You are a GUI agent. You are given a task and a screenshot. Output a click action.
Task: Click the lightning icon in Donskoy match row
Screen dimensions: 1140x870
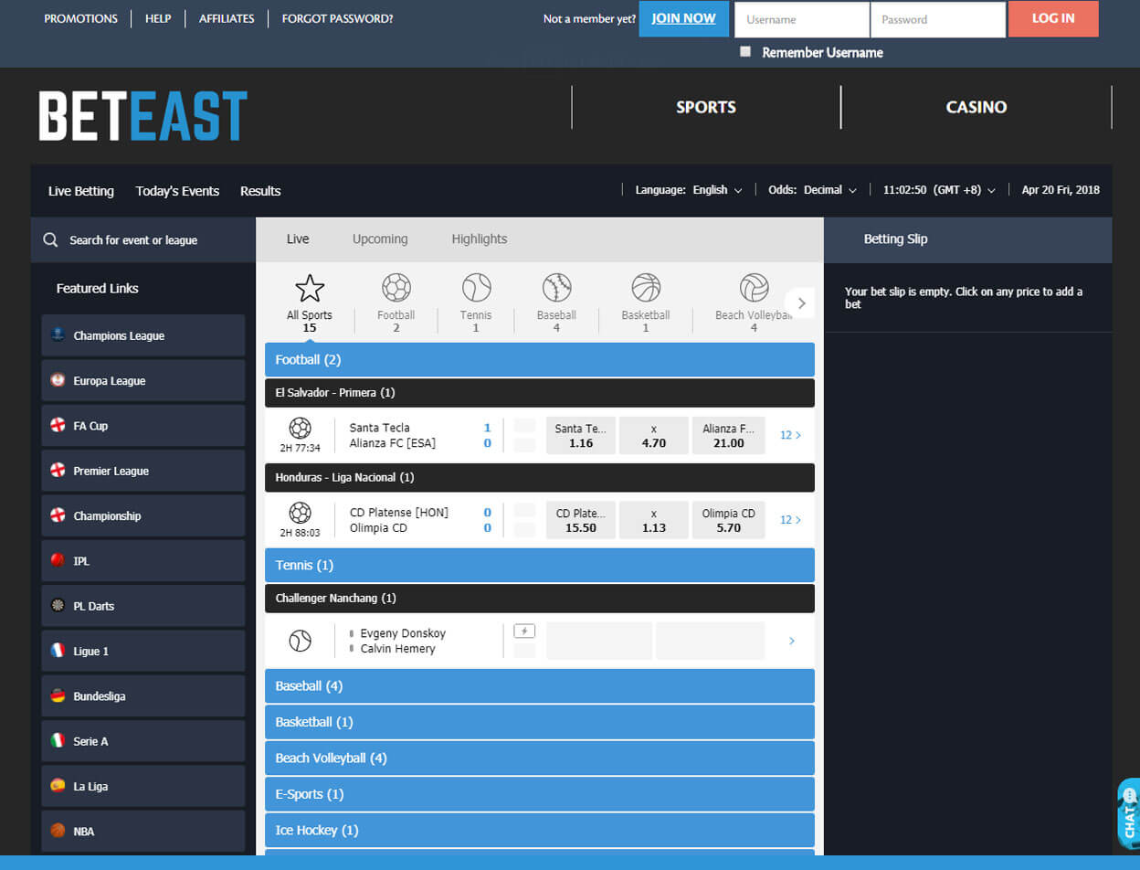[x=524, y=631]
